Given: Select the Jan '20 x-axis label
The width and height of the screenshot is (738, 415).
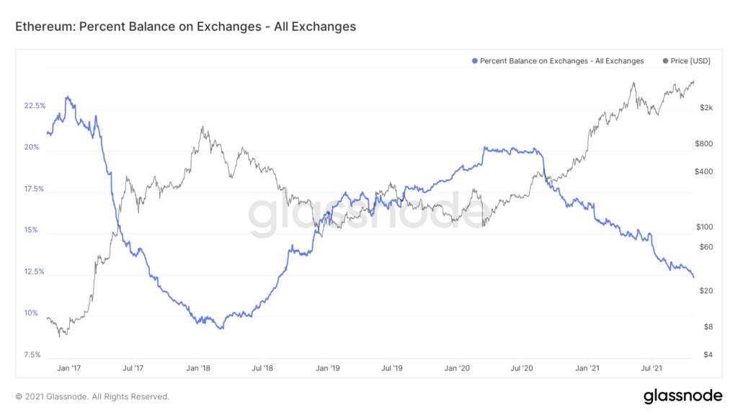Looking at the screenshot, I should 457,368.
